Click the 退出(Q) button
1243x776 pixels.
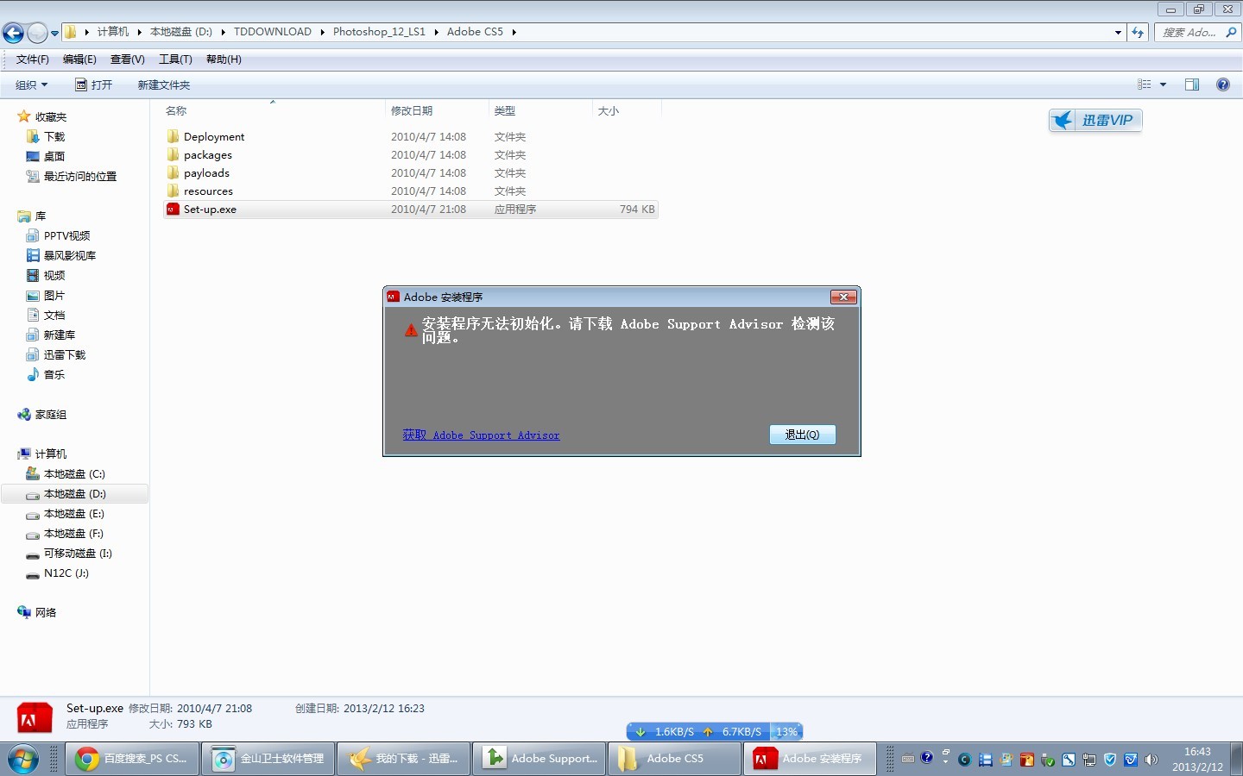[802, 435]
